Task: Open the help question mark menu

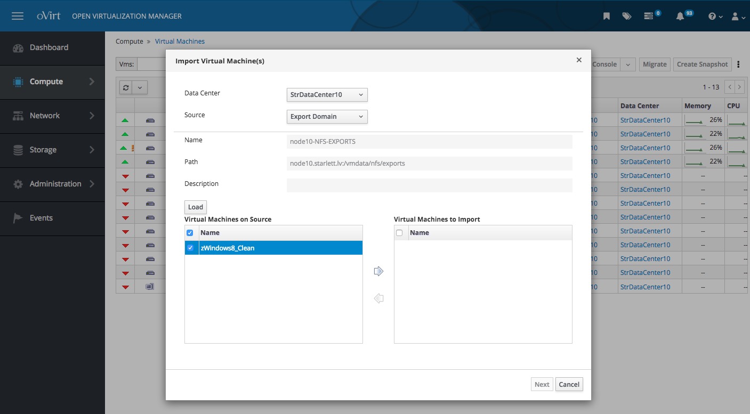Action: click(715, 17)
